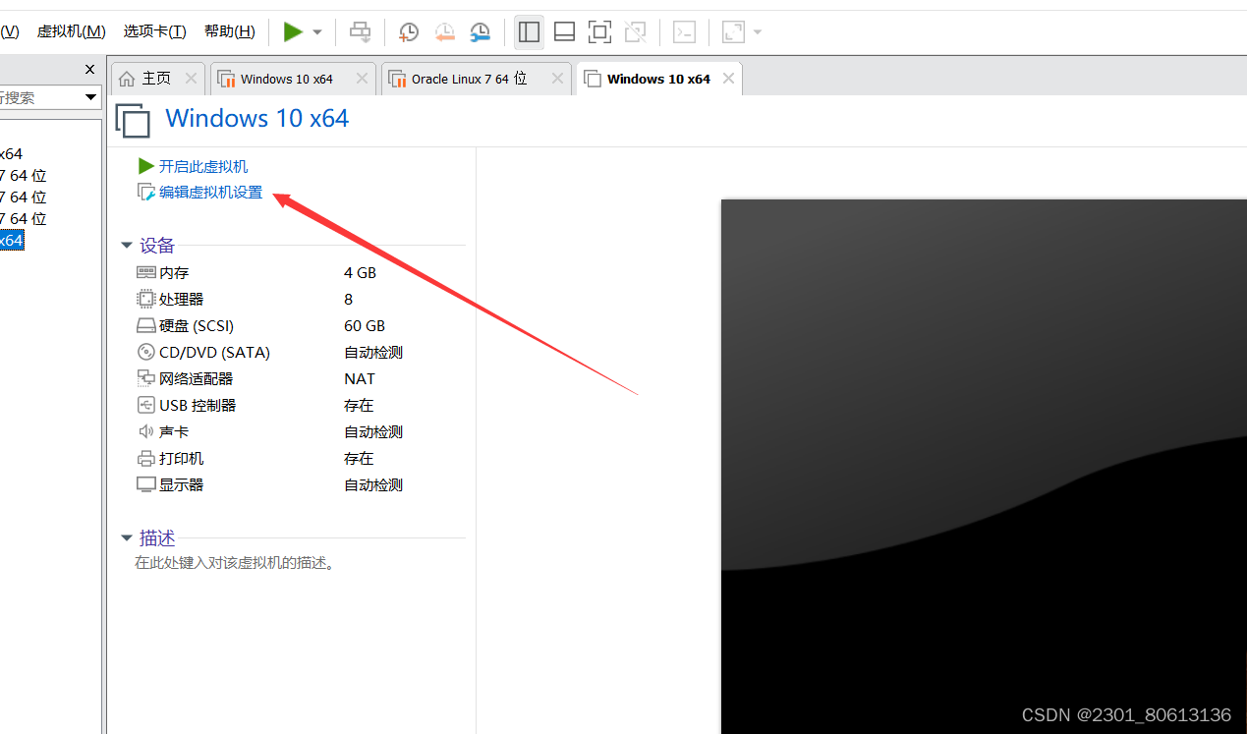Viewport: 1247px width, 734px height.
Task: Select the 打印机 row label
Action: point(182,458)
